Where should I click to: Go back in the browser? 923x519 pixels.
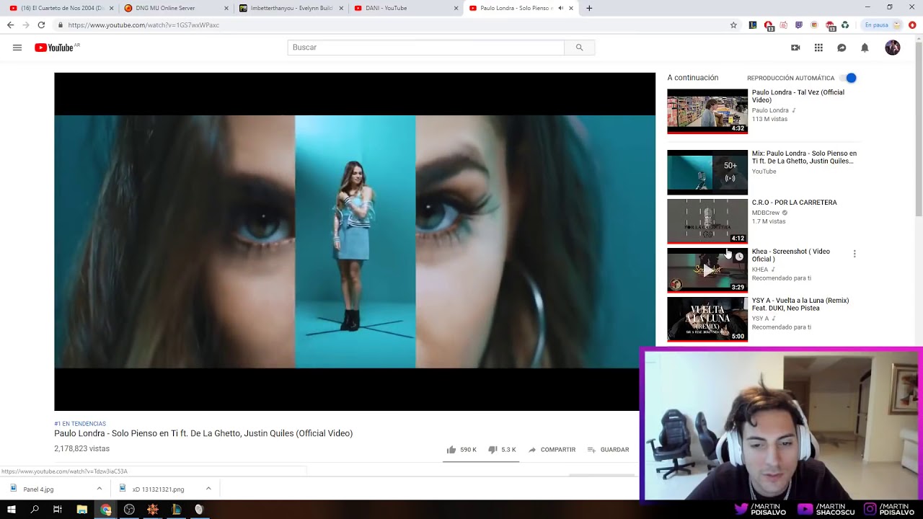10,25
